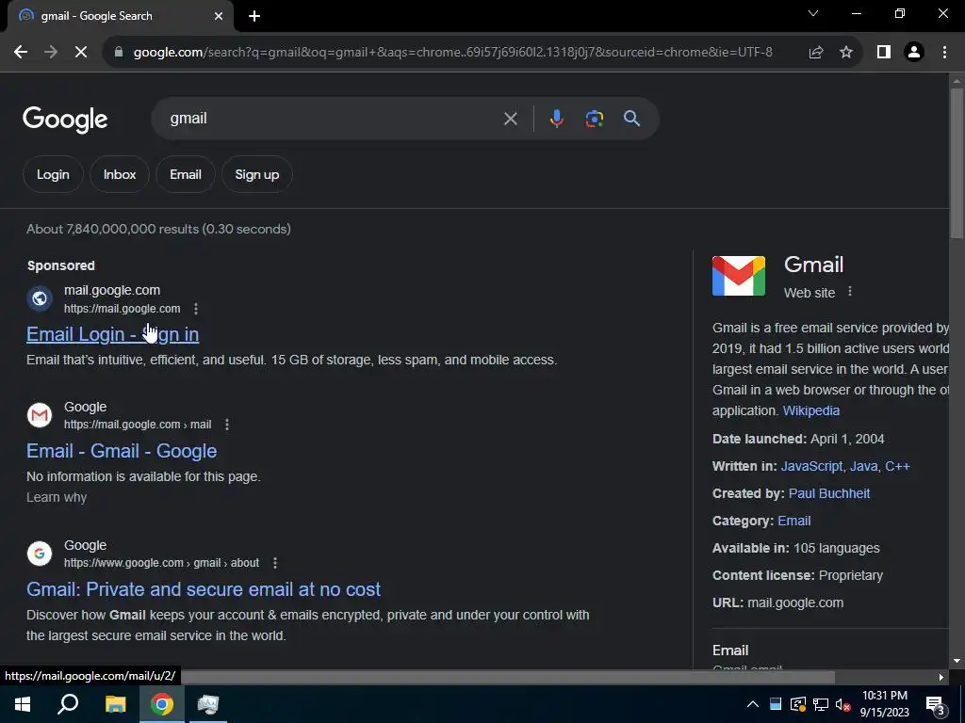Click the Gmail logo in knowledge panel
The height and width of the screenshot is (723, 965).
(x=739, y=276)
